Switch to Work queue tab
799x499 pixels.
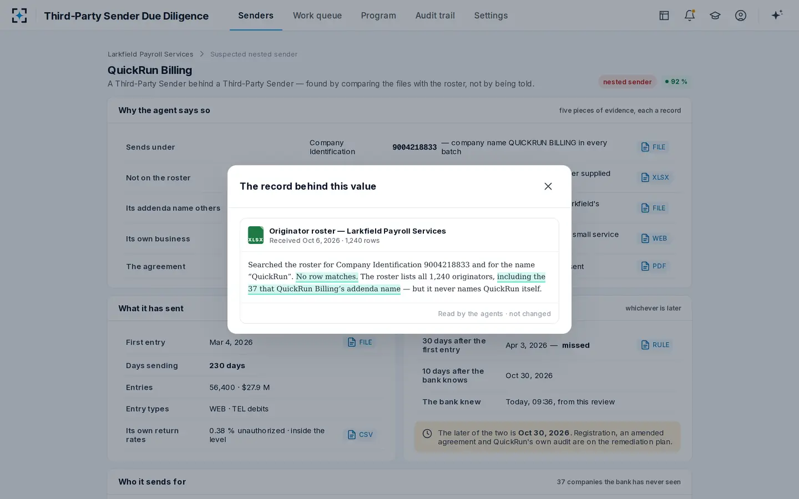[317, 16]
